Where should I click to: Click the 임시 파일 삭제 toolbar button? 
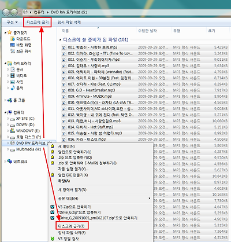(69, 22)
